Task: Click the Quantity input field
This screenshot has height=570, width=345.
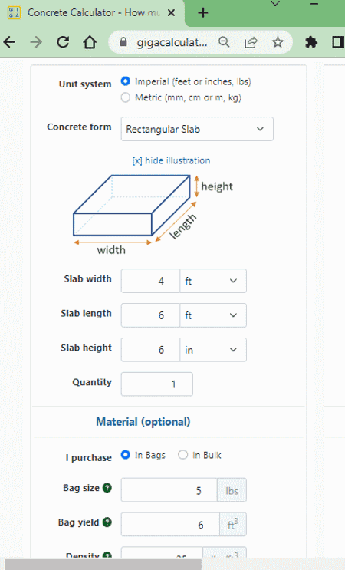Action: 157,384
